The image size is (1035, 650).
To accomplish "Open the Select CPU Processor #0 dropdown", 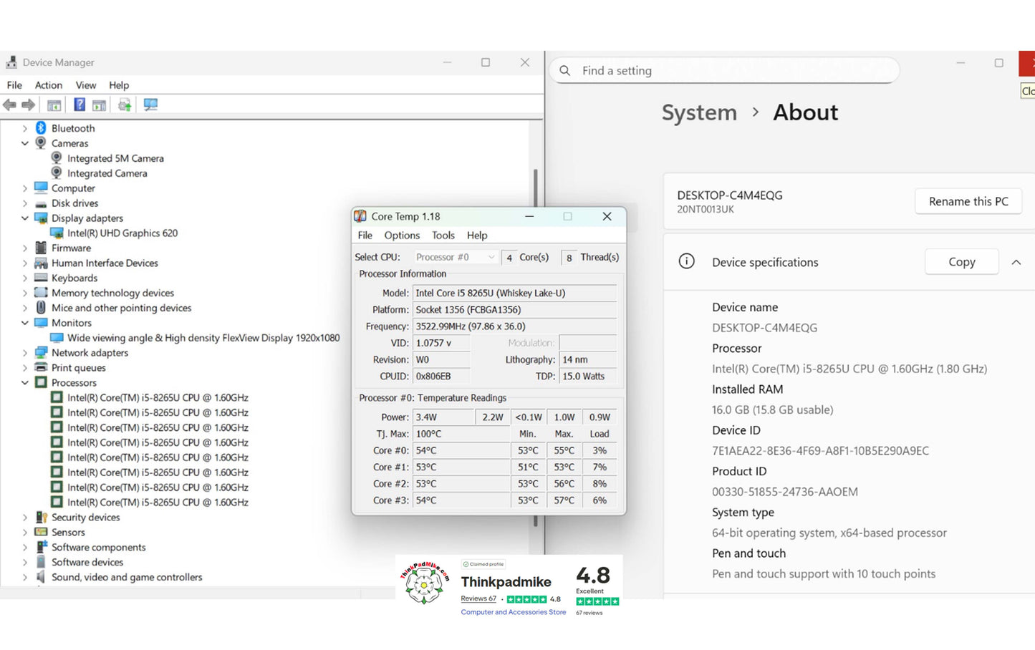I will click(456, 257).
